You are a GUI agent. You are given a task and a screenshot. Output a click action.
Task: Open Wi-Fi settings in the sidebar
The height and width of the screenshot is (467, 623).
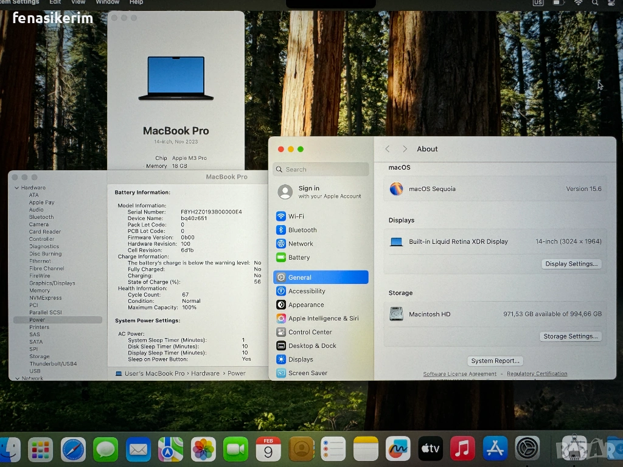(x=296, y=216)
